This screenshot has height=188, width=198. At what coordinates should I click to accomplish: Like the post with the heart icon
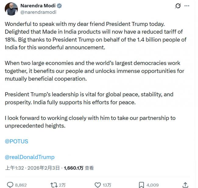[x=97, y=185]
